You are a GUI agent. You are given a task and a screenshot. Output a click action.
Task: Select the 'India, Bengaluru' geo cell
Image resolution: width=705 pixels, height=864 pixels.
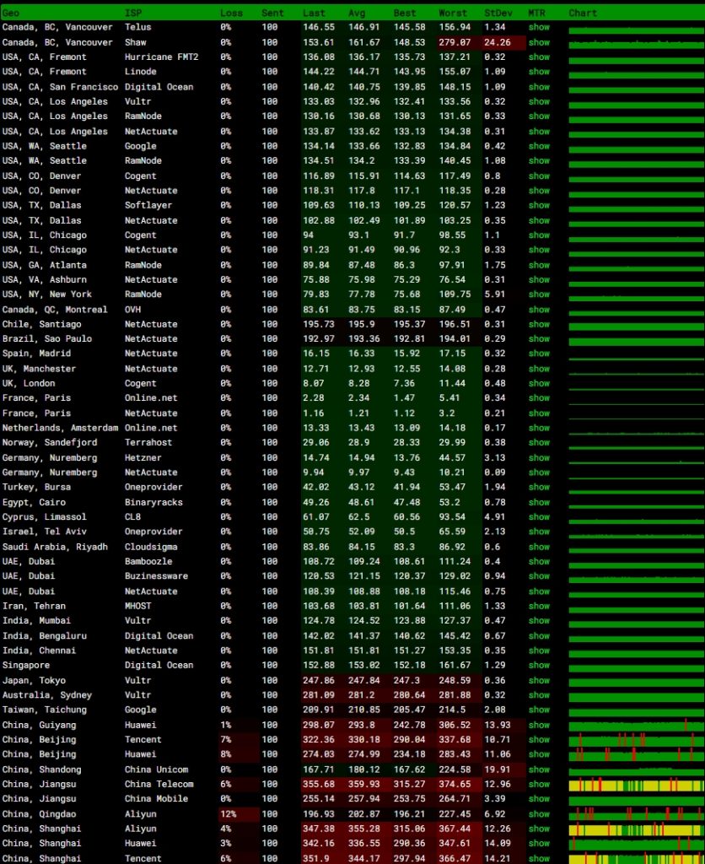[x=45, y=636]
